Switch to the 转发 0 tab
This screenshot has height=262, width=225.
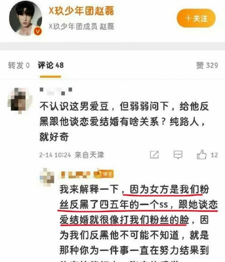point(19,65)
